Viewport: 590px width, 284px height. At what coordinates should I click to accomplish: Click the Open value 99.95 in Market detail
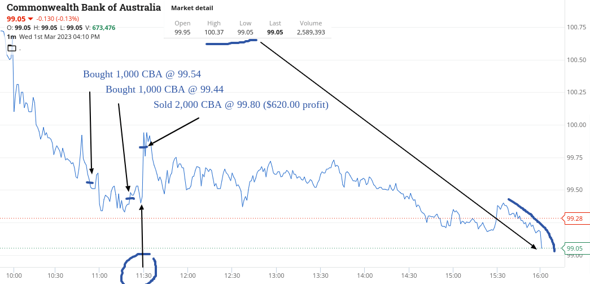click(182, 32)
